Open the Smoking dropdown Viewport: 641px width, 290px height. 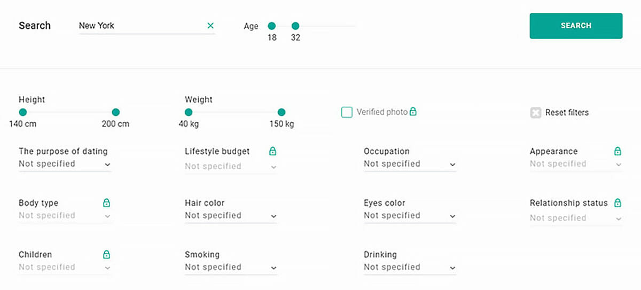[x=231, y=268]
